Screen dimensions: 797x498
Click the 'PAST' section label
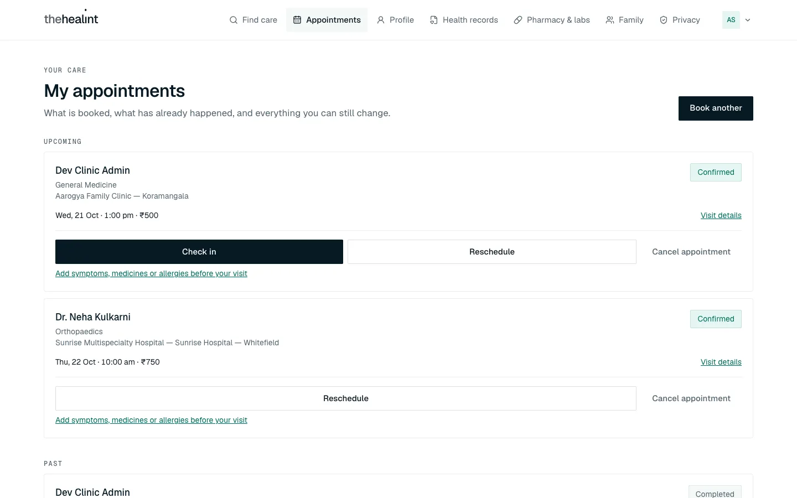click(x=53, y=464)
